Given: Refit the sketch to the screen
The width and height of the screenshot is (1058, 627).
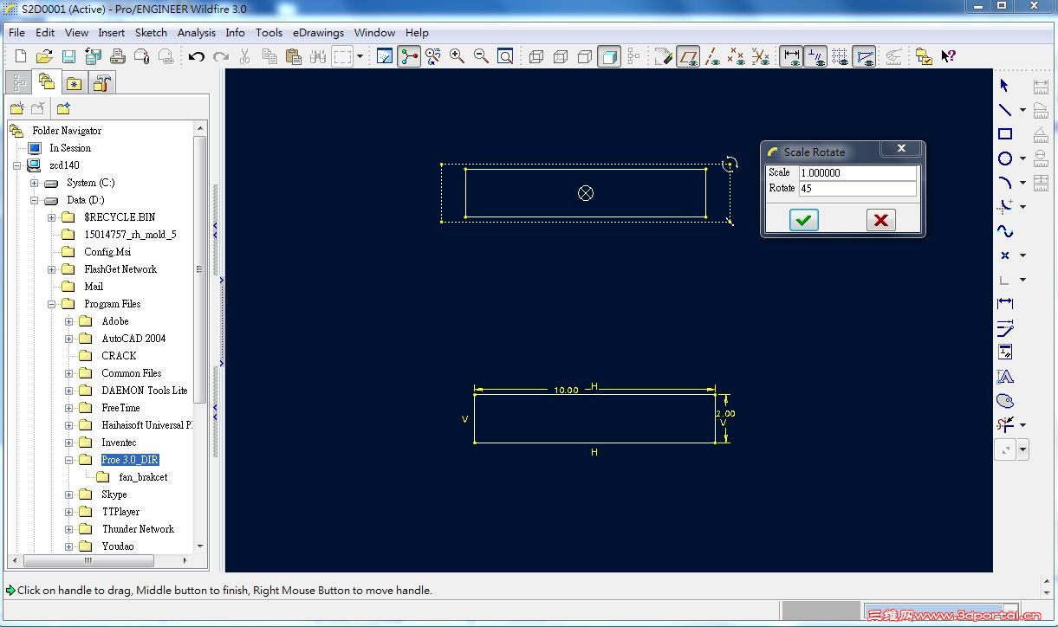Looking at the screenshot, I should 505,57.
